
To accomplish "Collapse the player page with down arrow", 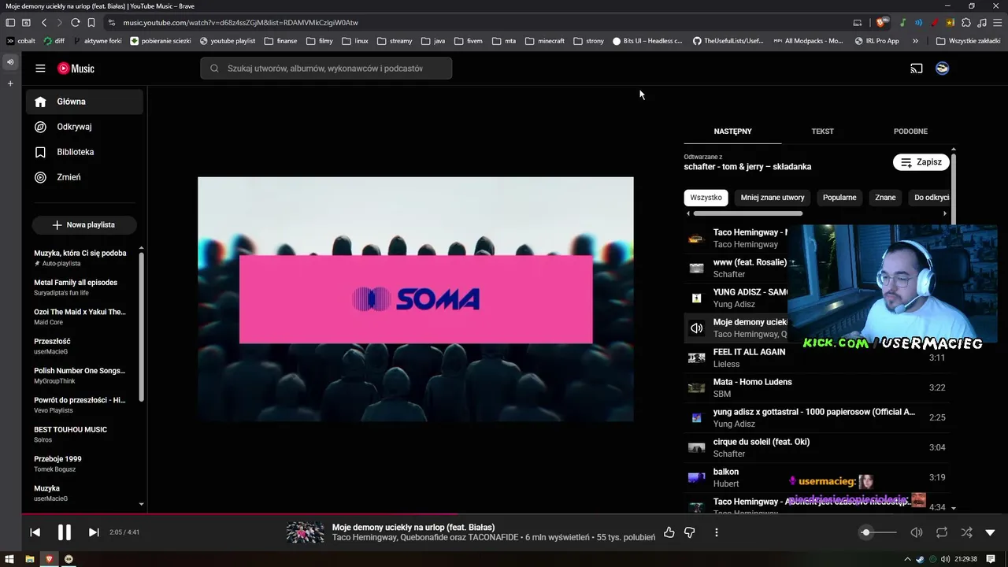I will (991, 532).
